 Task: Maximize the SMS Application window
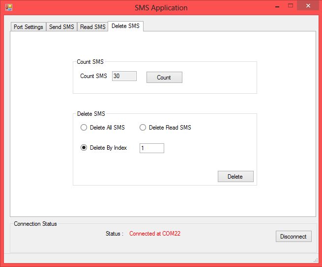pyautogui.click(x=291, y=6)
